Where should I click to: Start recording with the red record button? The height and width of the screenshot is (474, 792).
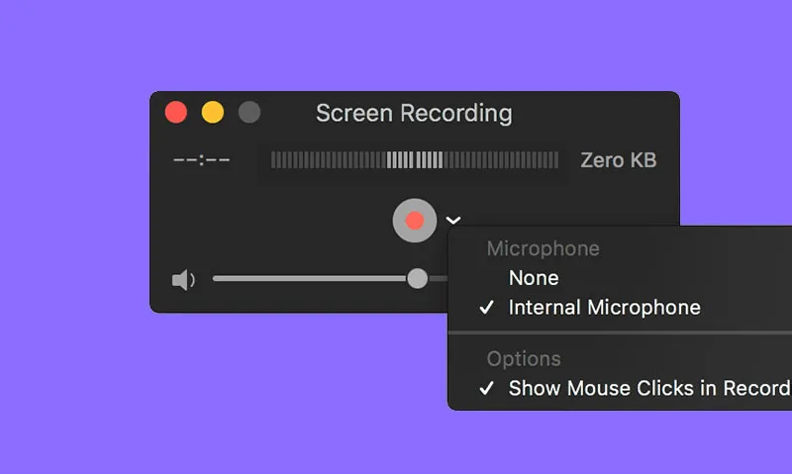[x=415, y=221]
